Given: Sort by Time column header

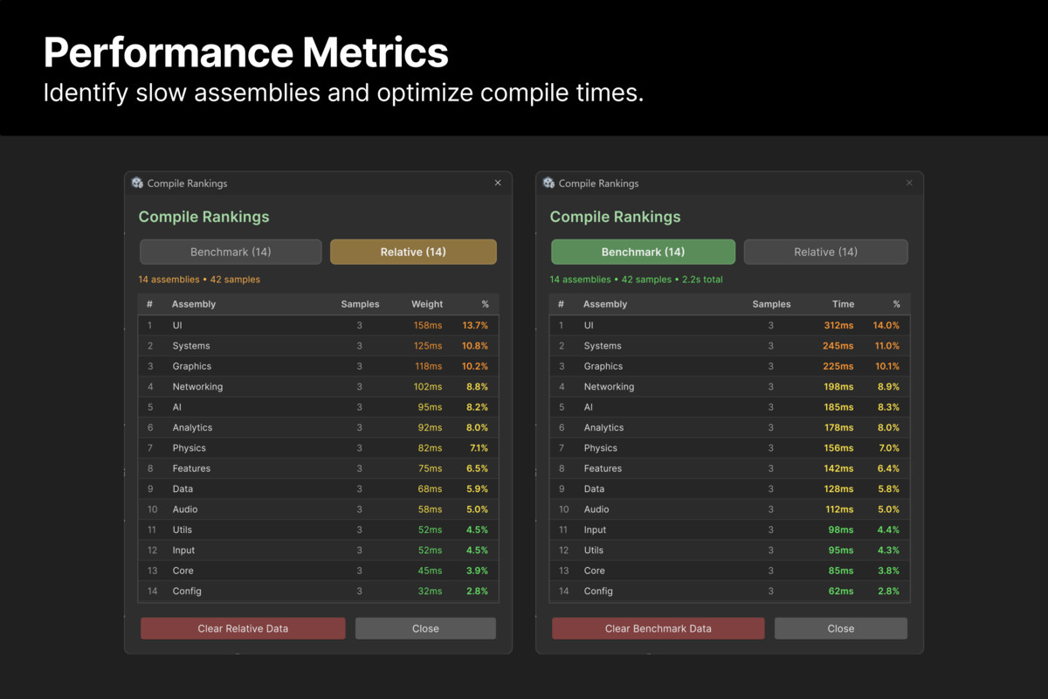Looking at the screenshot, I should click(x=843, y=304).
